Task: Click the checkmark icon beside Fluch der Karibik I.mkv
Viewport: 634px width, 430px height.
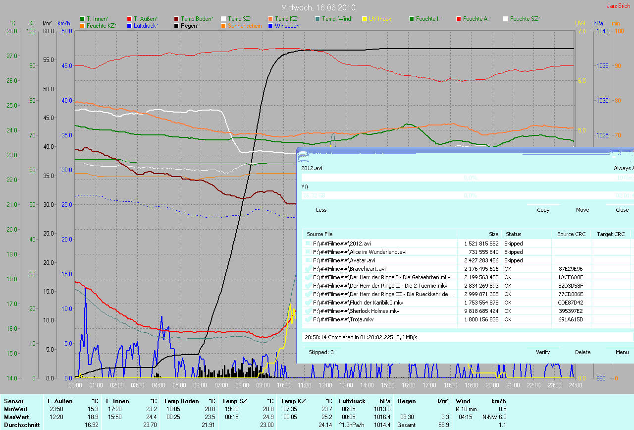Action: [309, 303]
